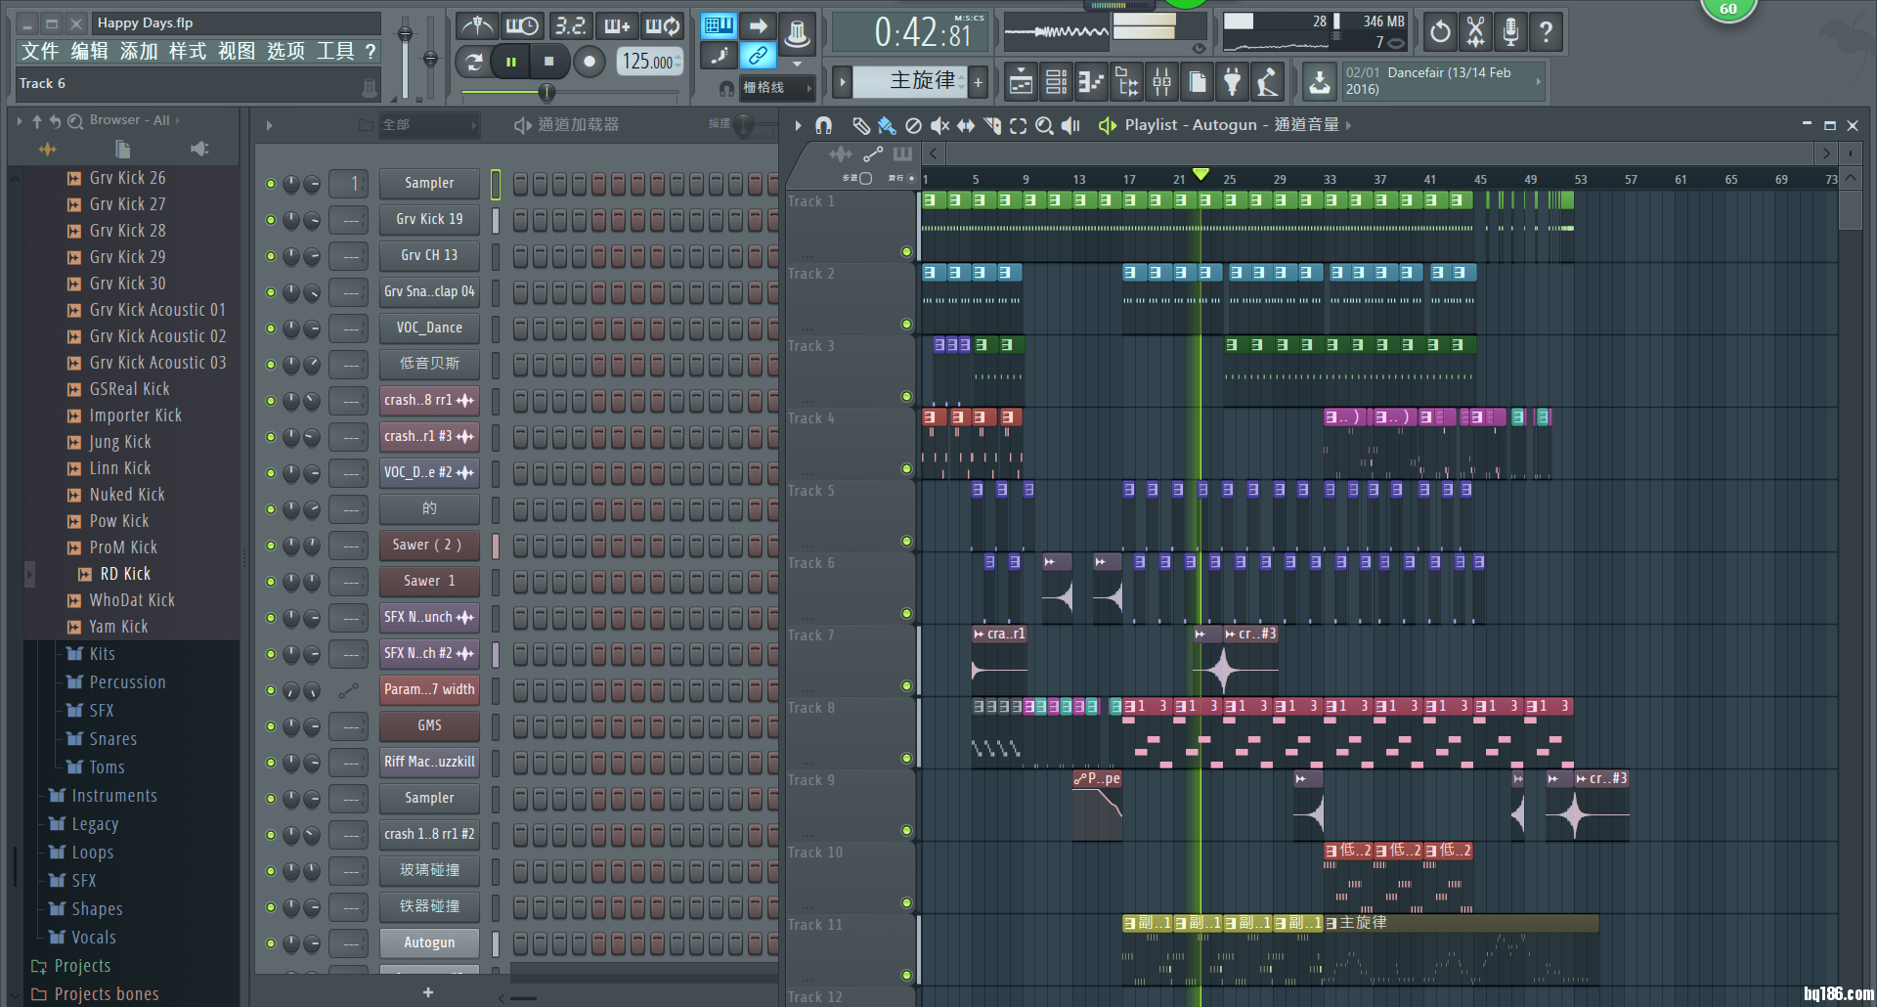Toggle Track 4 mute switch in playlist
The width and height of the screenshot is (1877, 1007).
[x=906, y=469]
